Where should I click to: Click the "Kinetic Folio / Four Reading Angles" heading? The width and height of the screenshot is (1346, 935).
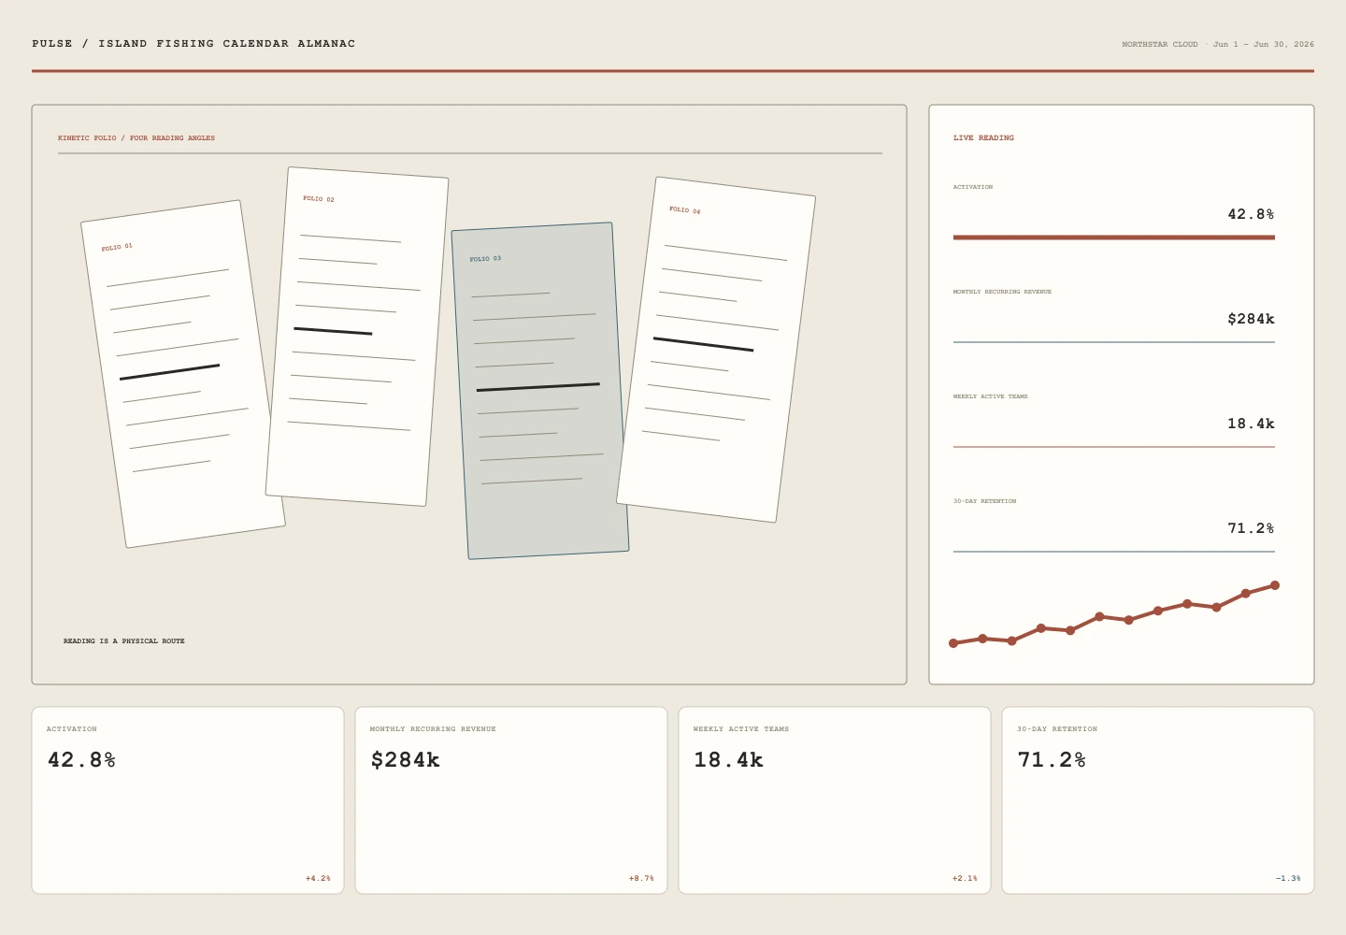[x=136, y=138]
